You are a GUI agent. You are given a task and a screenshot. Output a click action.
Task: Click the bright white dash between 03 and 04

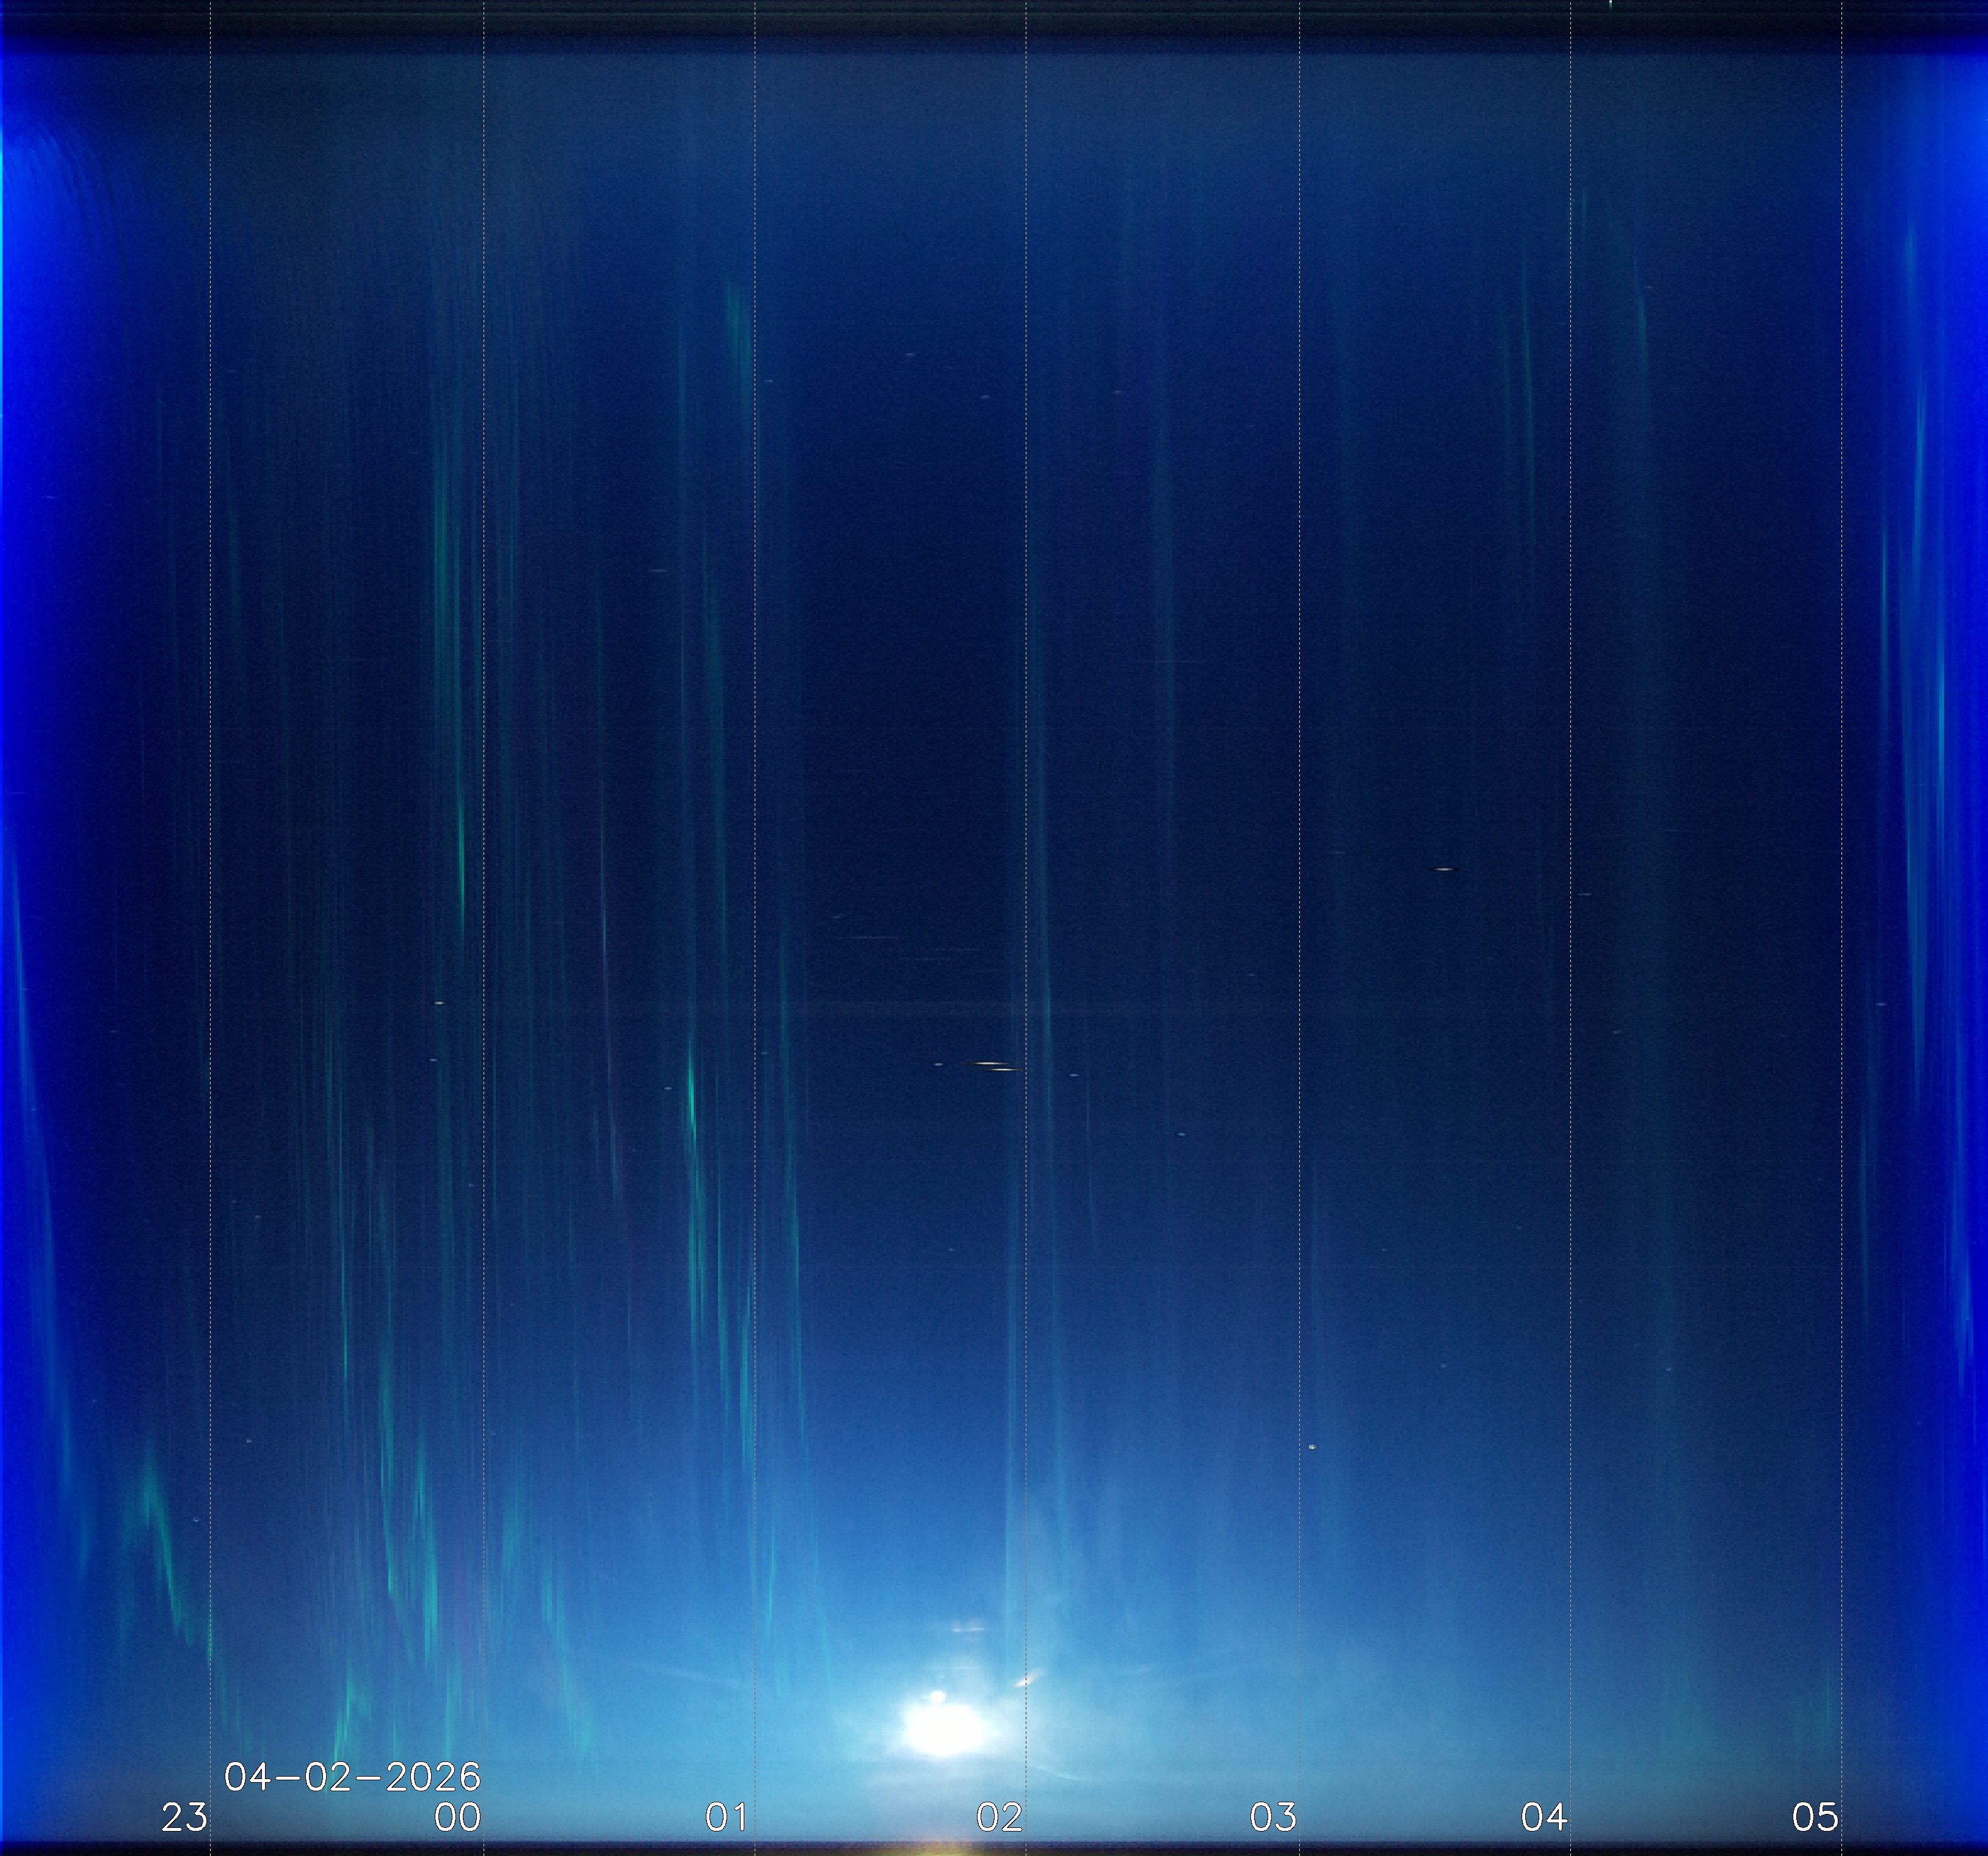[1444, 869]
